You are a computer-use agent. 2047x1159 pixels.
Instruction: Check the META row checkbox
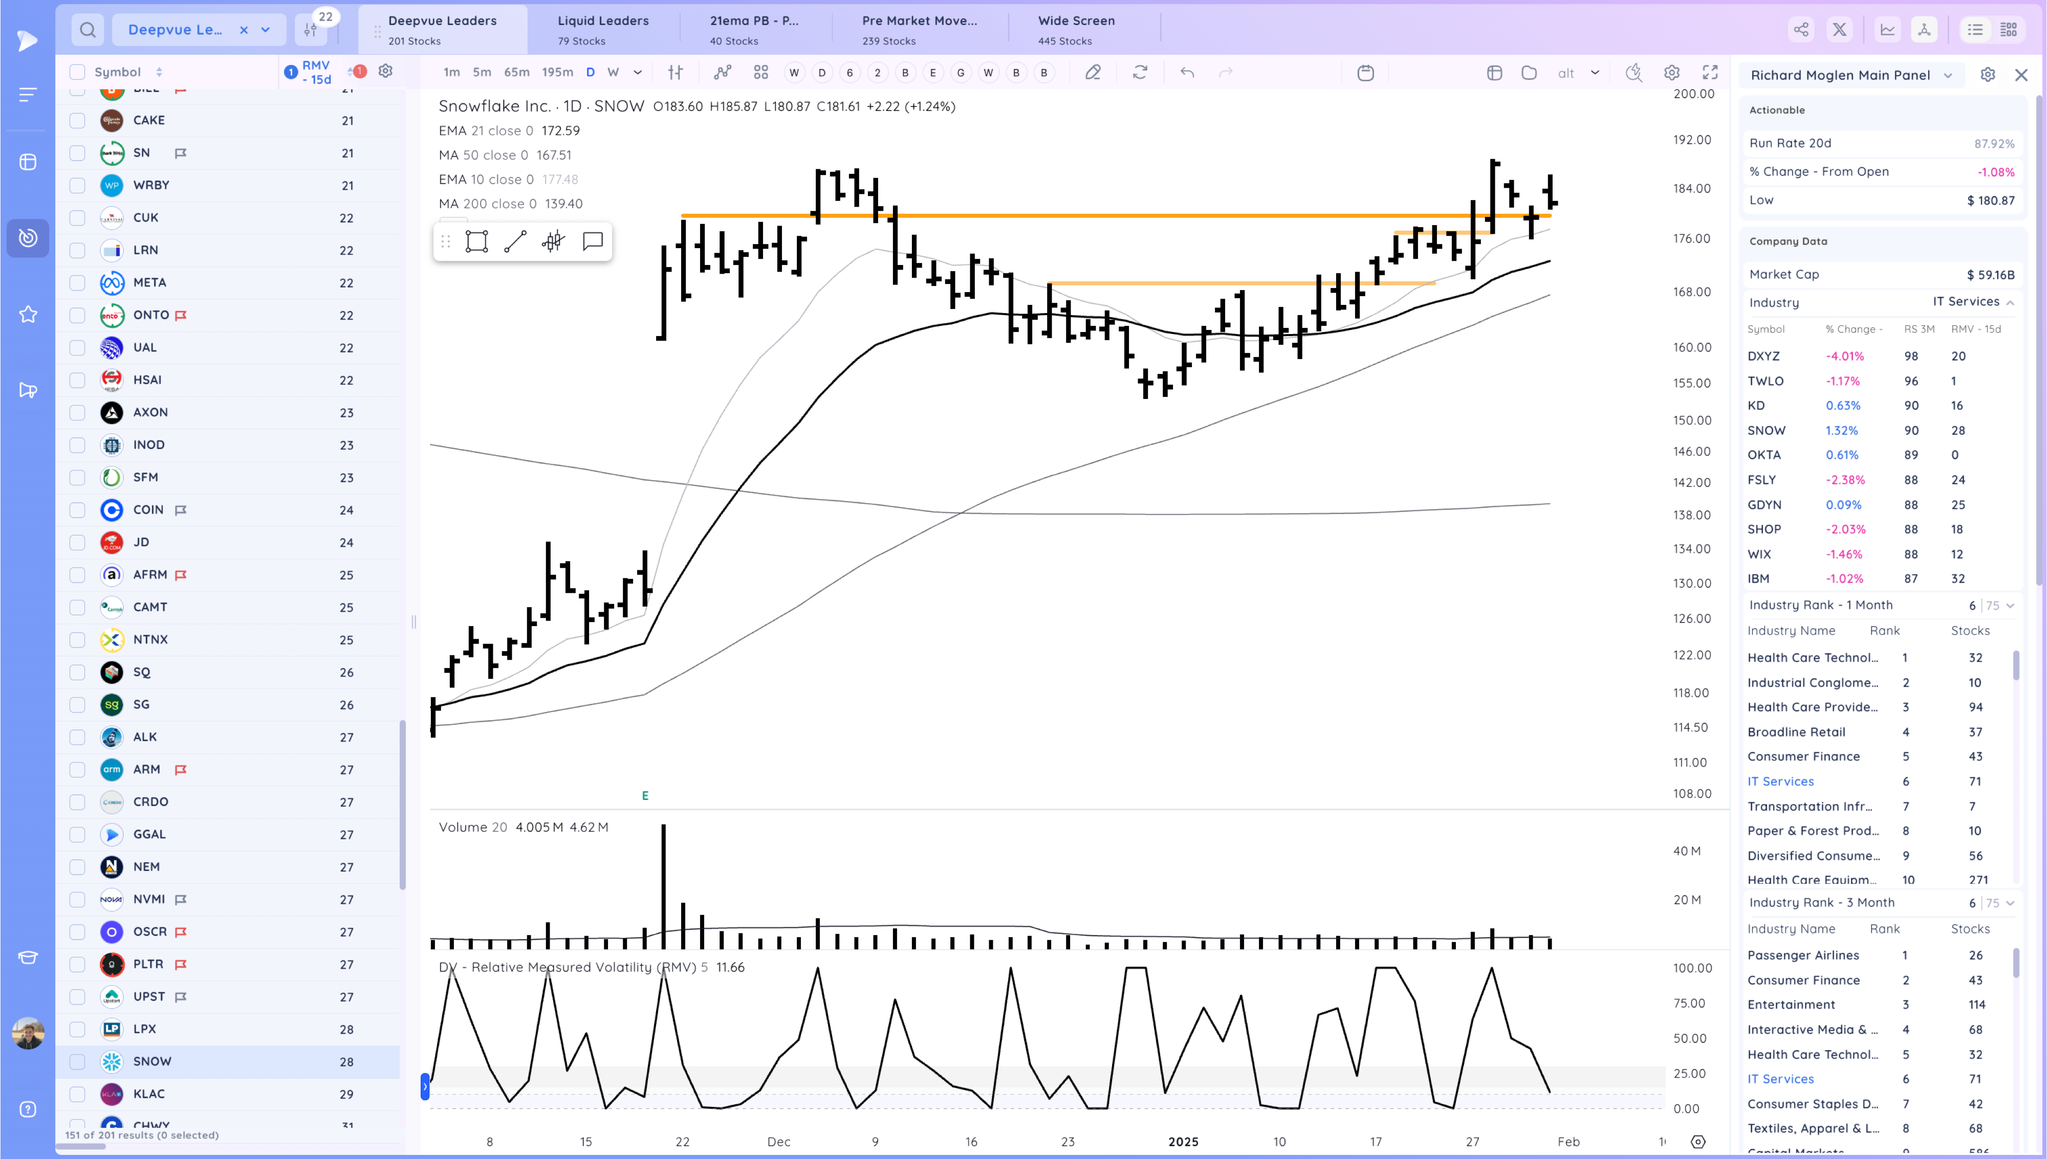(x=77, y=282)
